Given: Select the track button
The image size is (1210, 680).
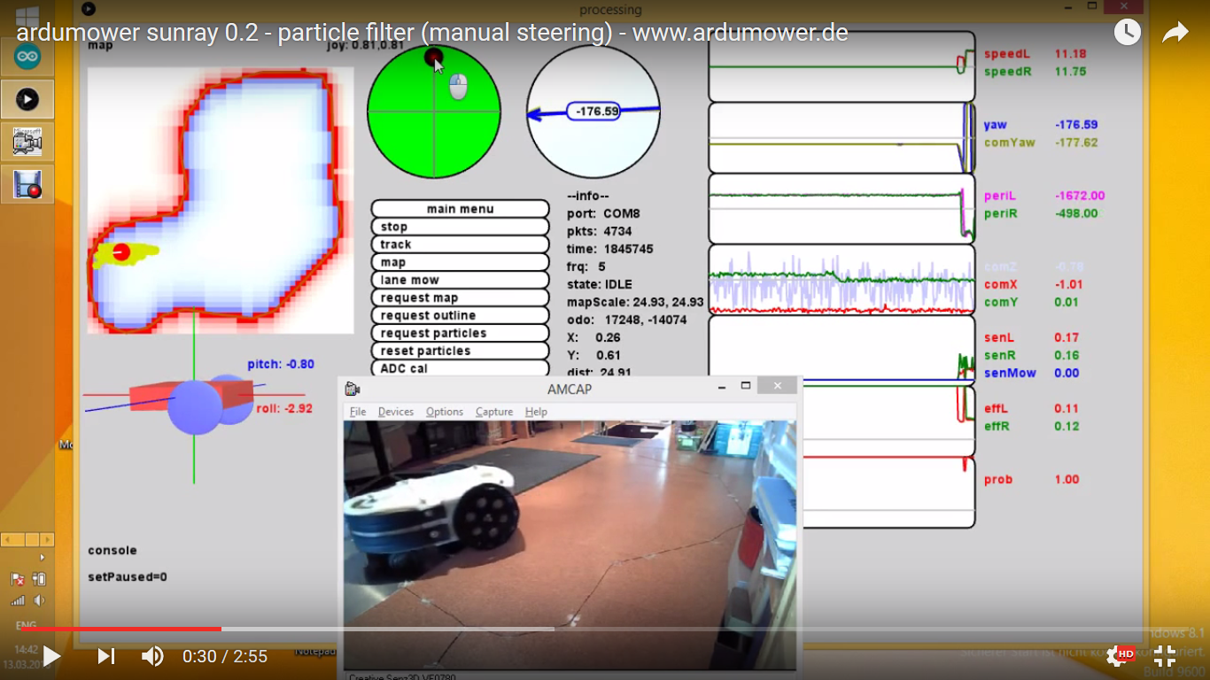Looking at the screenshot, I should point(461,244).
